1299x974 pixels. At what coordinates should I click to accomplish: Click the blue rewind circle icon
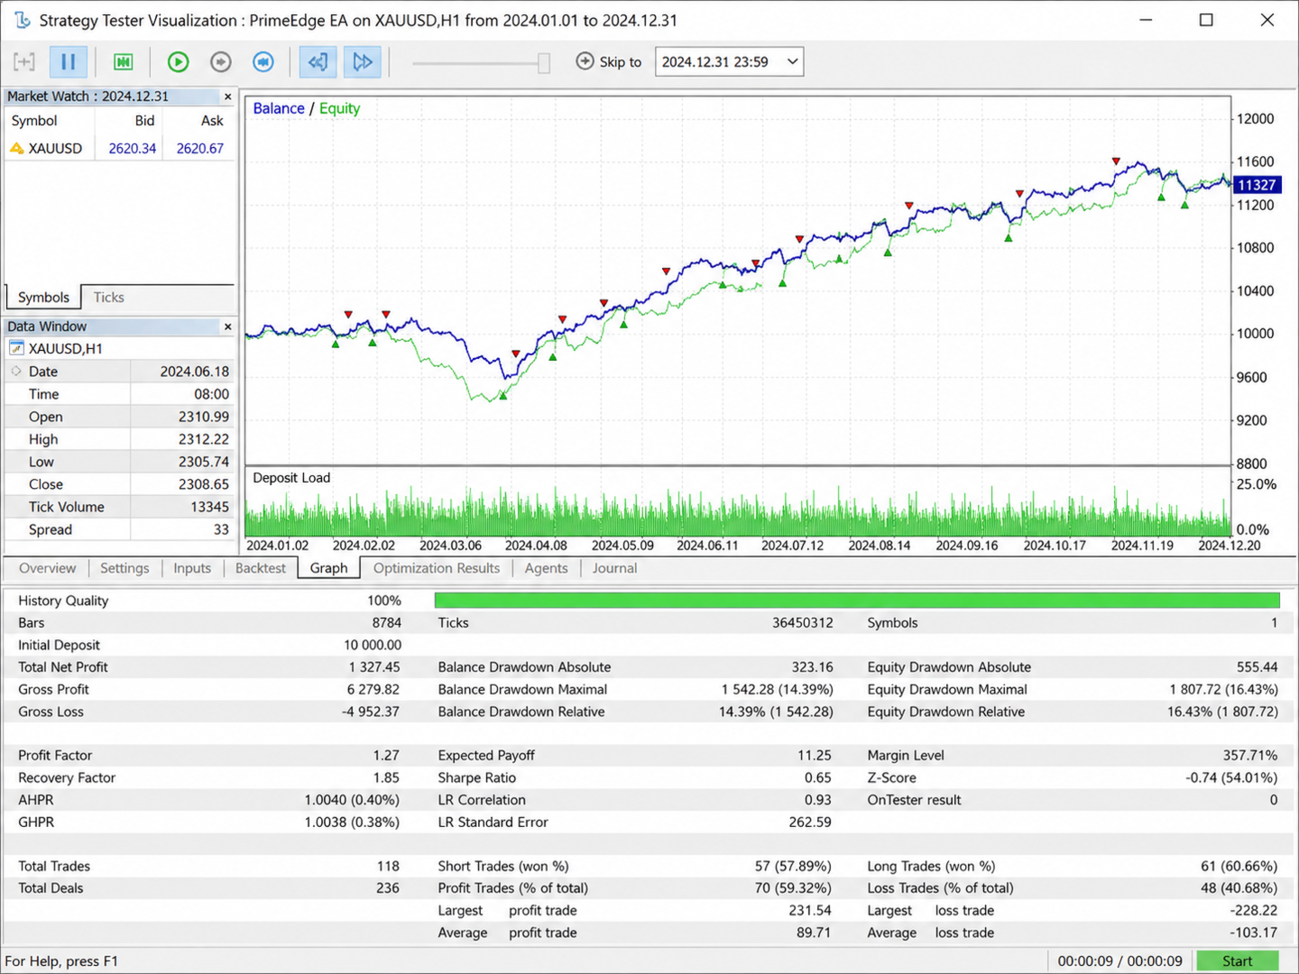tap(263, 61)
